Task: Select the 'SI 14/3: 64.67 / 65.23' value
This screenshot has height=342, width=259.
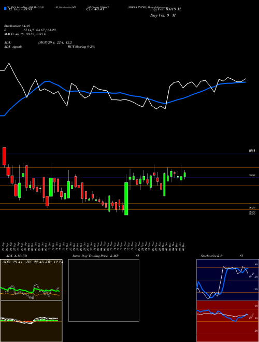Action: click(40, 30)
